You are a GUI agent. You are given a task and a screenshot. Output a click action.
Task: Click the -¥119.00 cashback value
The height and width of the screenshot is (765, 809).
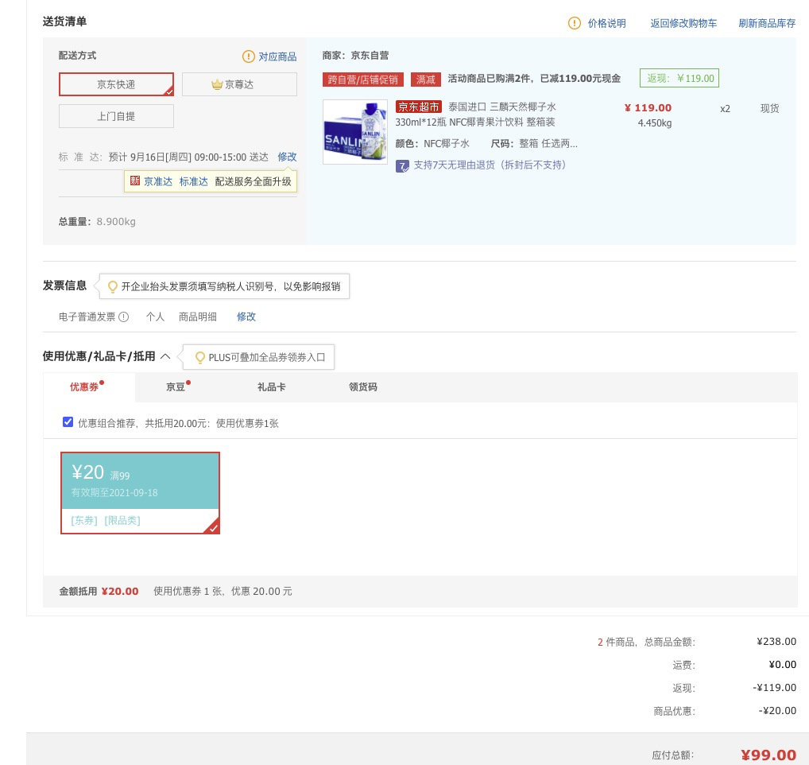[x=775, y=688]
